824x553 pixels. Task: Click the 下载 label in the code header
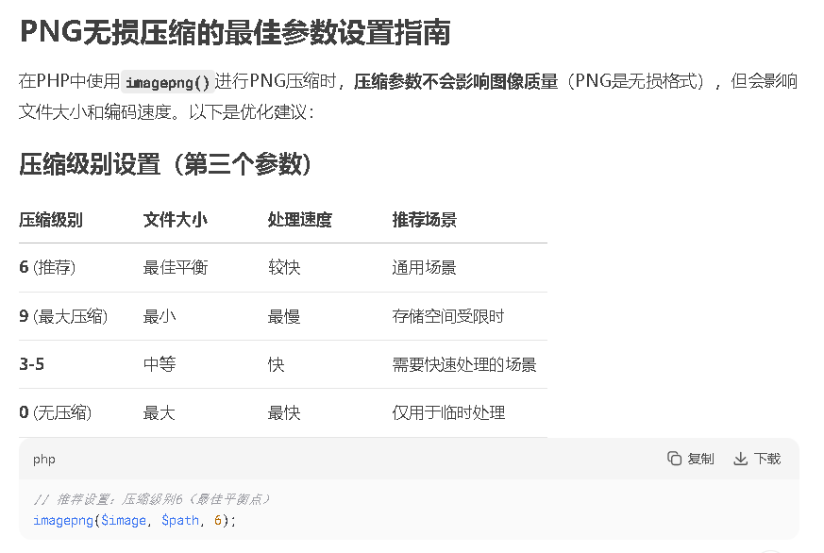[767, 459]
